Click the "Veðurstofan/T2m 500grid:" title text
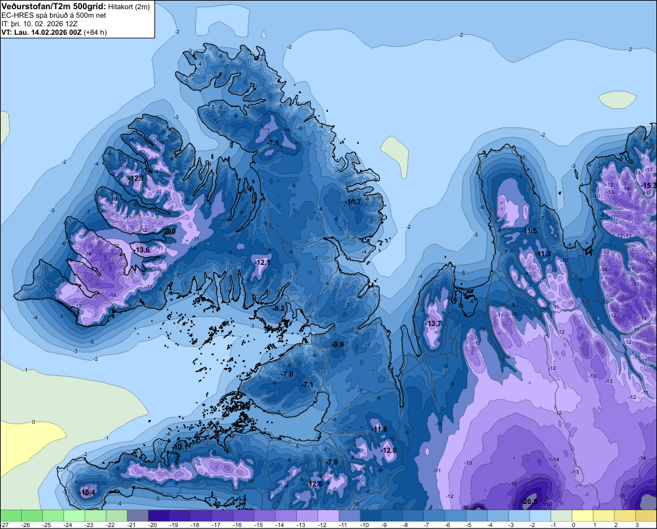 click(54, 7)
